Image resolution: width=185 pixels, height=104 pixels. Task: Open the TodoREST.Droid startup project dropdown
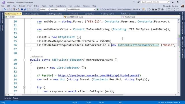pyautogui.click(x=81, y=9)
